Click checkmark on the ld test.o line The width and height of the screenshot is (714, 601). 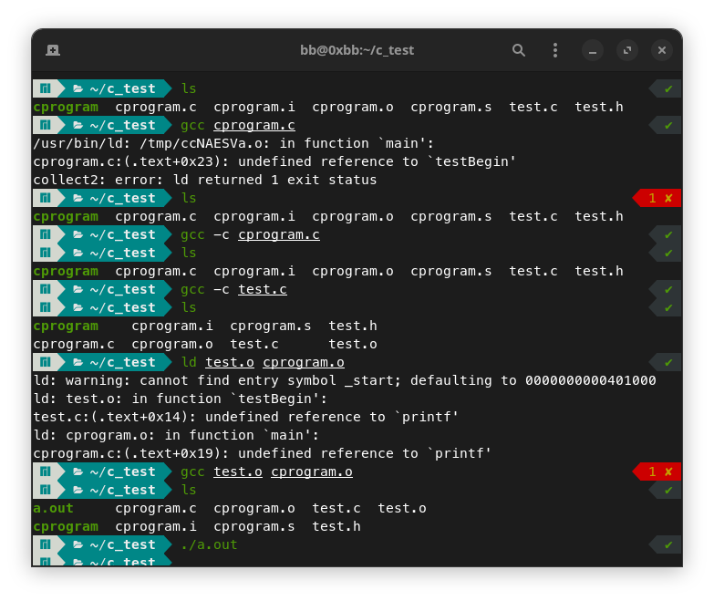point(668,362)
